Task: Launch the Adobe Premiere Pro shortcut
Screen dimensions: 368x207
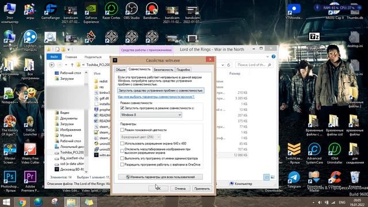Action: tap(30, 181)
